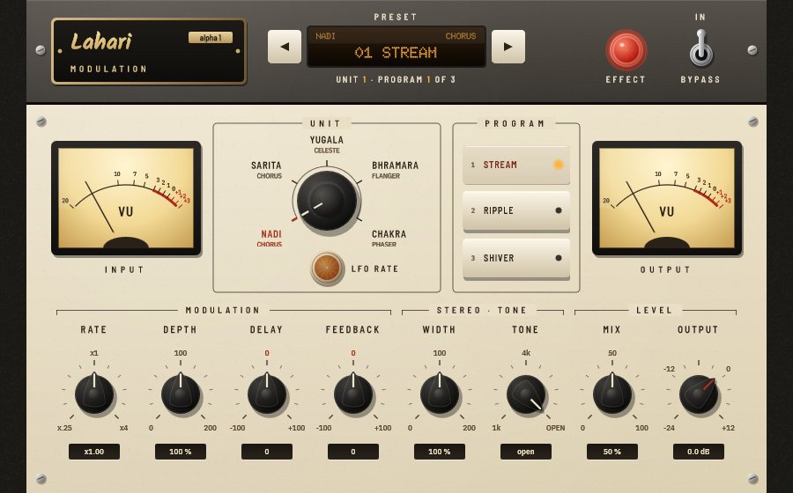The image size is (793, 493).
Task: Click the LEVEL section heading
Action: (x=655, y=310)
